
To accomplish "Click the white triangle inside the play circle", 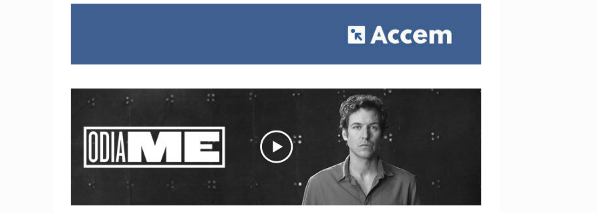I will click(x=278, y=147).
